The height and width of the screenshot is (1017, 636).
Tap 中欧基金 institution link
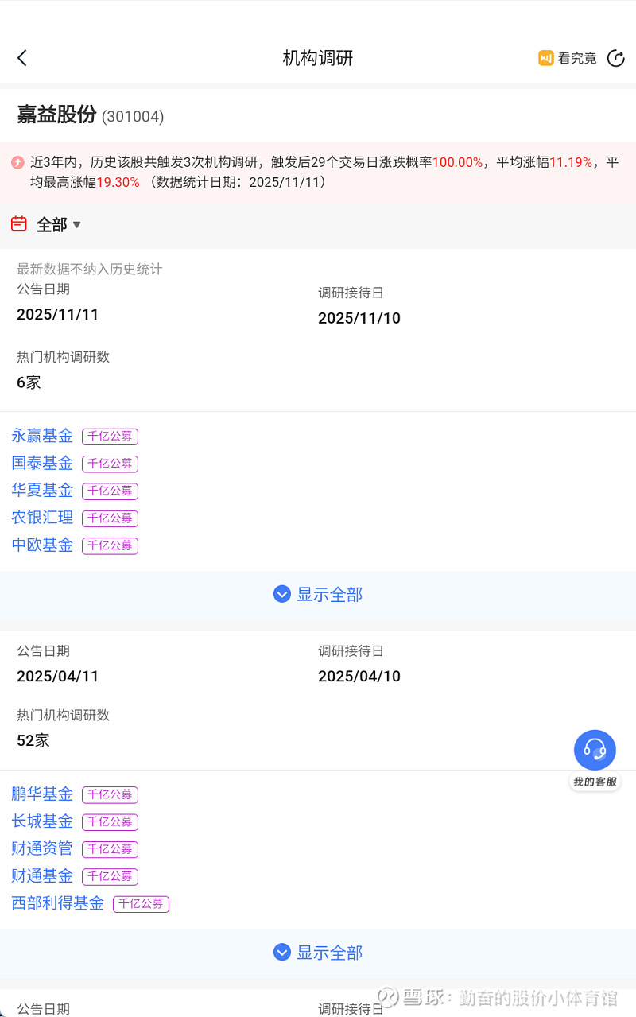coord(42,545)
